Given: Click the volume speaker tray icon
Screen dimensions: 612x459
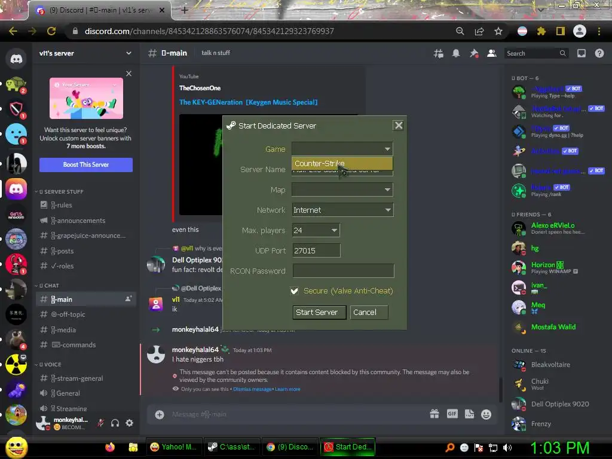Looking at the screenshot, I should pyautogui.click(x=507, y=448).
